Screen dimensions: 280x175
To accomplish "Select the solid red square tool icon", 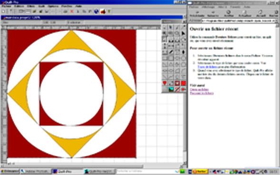I will (x=183, y=83).
